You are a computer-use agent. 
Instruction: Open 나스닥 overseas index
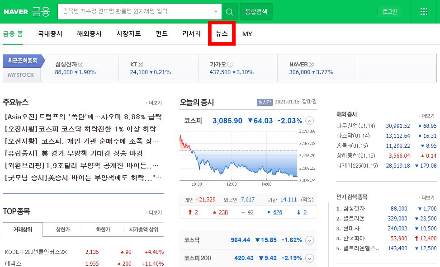pos(353,136)
